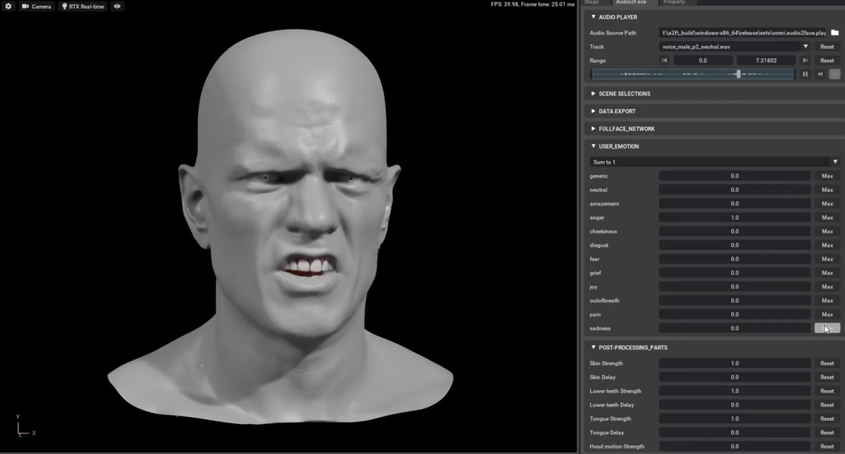Open the Camera menu

click(37, 6)
